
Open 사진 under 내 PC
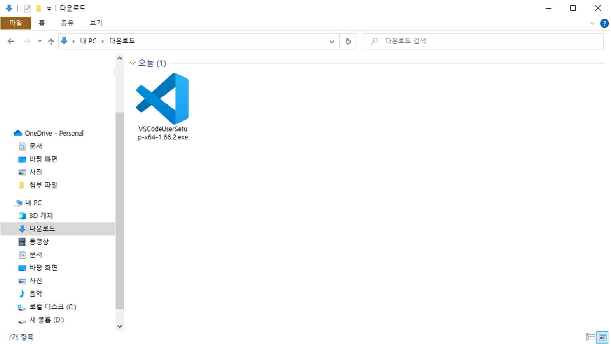[x=36, y=280]
